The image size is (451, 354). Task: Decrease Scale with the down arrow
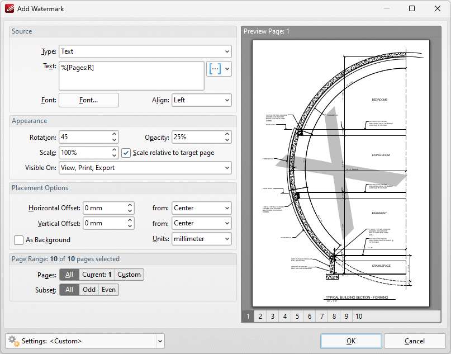(114, 155)
